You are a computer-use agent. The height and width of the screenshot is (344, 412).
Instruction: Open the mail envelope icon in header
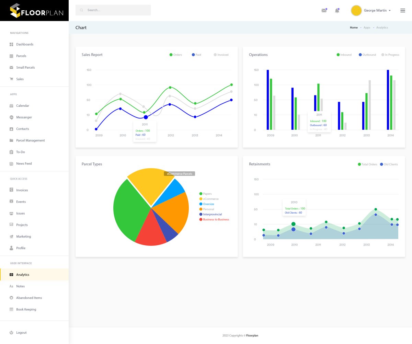click(x=324, y=11)
